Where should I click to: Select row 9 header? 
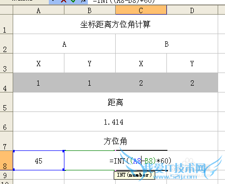[6, 175]
